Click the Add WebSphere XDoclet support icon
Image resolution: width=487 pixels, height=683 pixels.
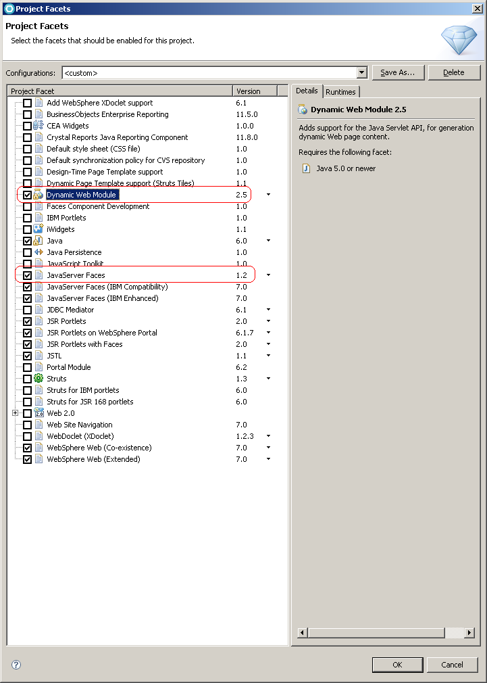coord(39,103)
